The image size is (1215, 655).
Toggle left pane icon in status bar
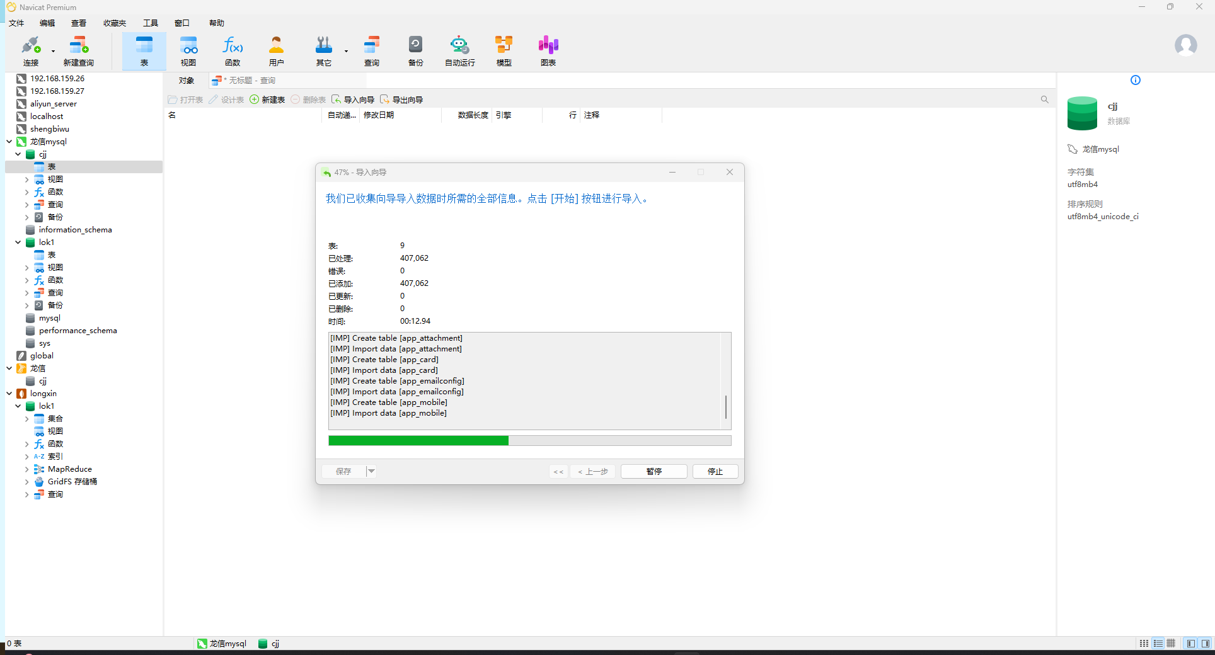pyautogui.click(x=1190, y=643)
